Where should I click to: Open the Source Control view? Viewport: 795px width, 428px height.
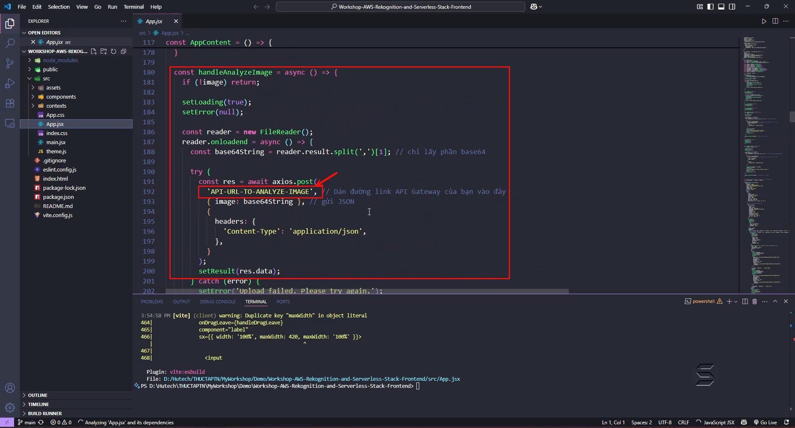pyautogui.click(x=10, y=63)
